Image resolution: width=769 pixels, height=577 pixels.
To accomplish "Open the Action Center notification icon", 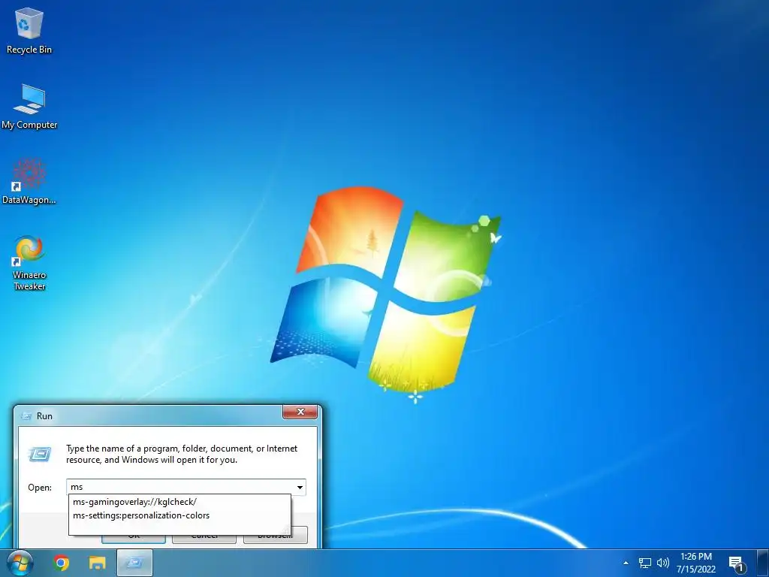I will 737,563.
